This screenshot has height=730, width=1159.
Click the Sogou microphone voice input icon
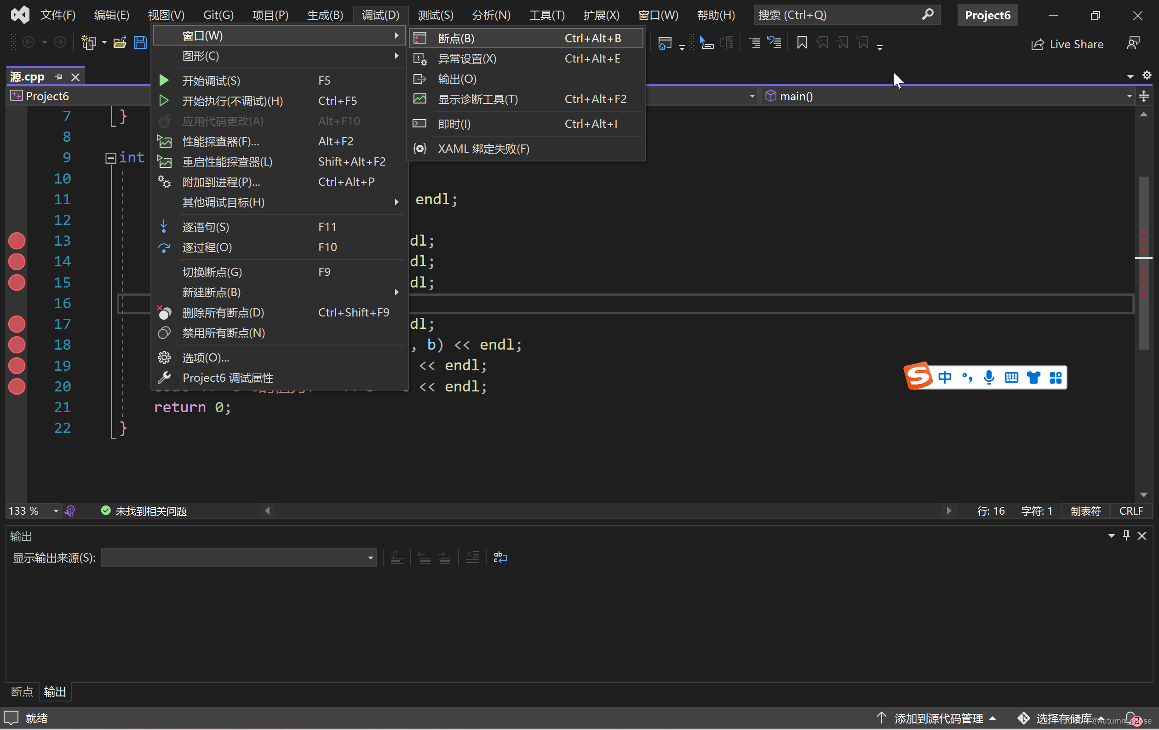point(989,378)
